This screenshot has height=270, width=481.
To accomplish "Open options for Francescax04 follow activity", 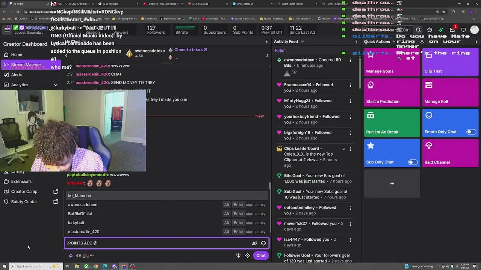I will click(x=351, y=85).
